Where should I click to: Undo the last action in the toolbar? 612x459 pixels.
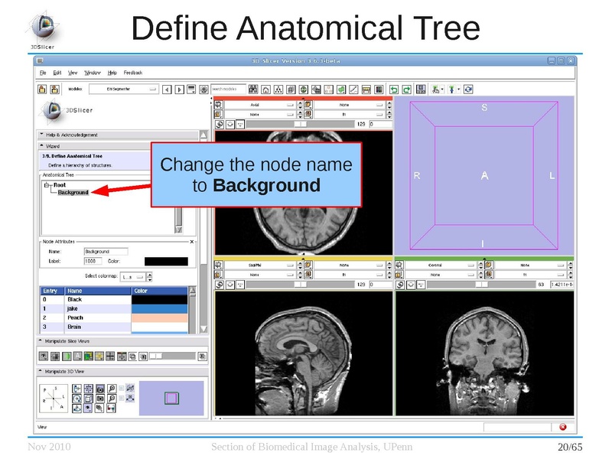tap(394, 90)
